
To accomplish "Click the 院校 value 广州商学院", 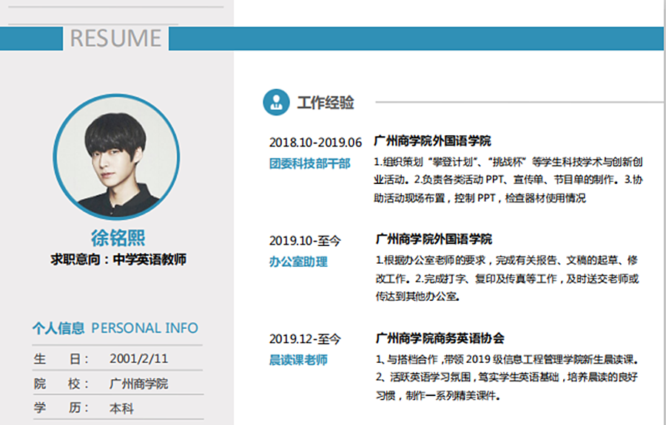I will tap(138, 384).
